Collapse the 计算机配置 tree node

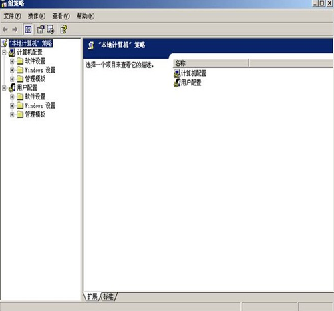pyautogui.click(x=4, y=53)
